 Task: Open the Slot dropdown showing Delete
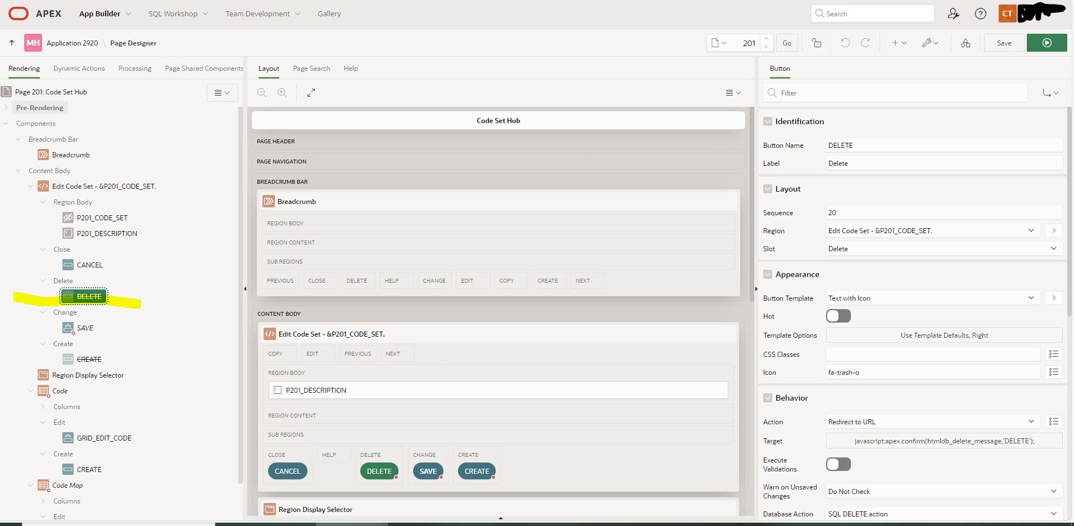(x=942, y=248)
